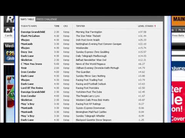Select tipster Sunday Express Chris Goulding
Viewport: 185px width, 138px height.
[92, 52]
